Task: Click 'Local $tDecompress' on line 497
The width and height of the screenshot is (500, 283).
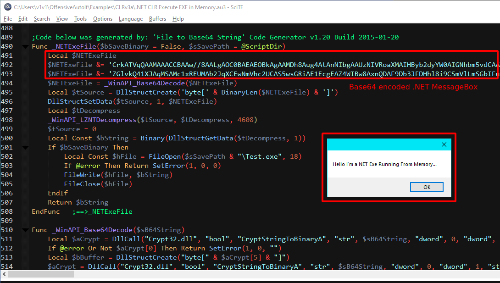Action: coord(84,111)
